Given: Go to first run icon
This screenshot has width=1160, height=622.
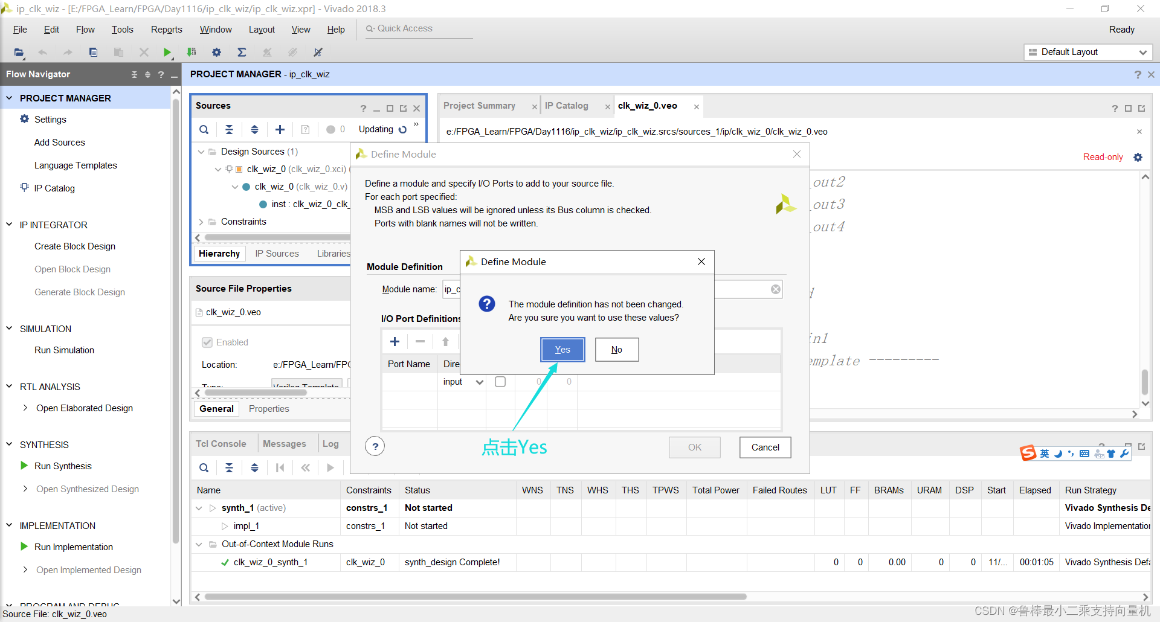Looking at the screenshot, I should coord(280,467).
